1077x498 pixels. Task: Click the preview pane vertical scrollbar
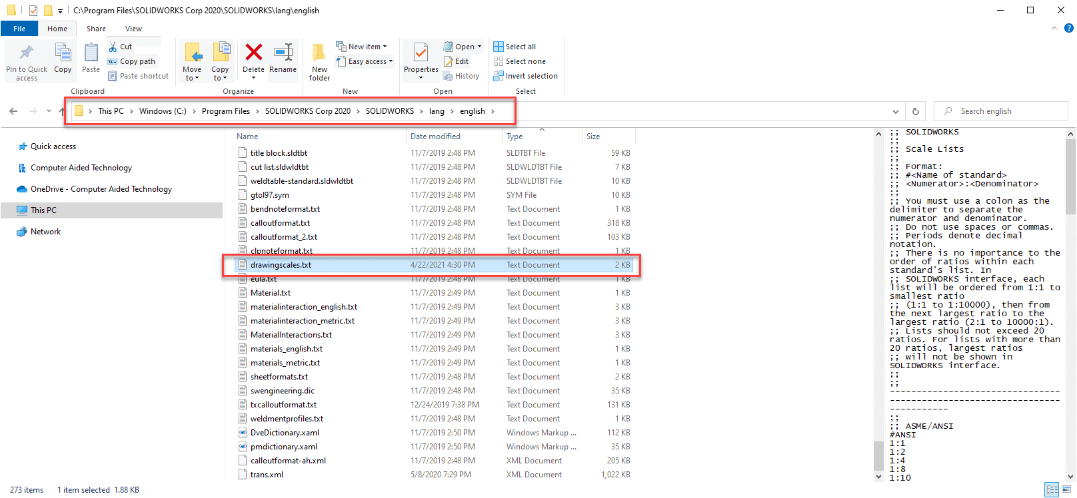pyautogui.click(x=1070, y=176)
